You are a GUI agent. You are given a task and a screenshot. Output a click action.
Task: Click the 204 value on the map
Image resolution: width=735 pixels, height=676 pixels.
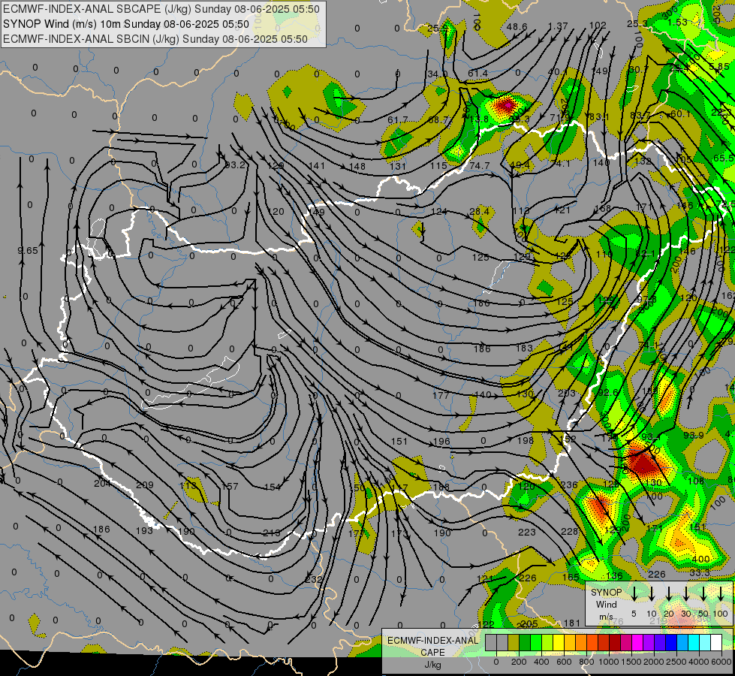(102, 483)
